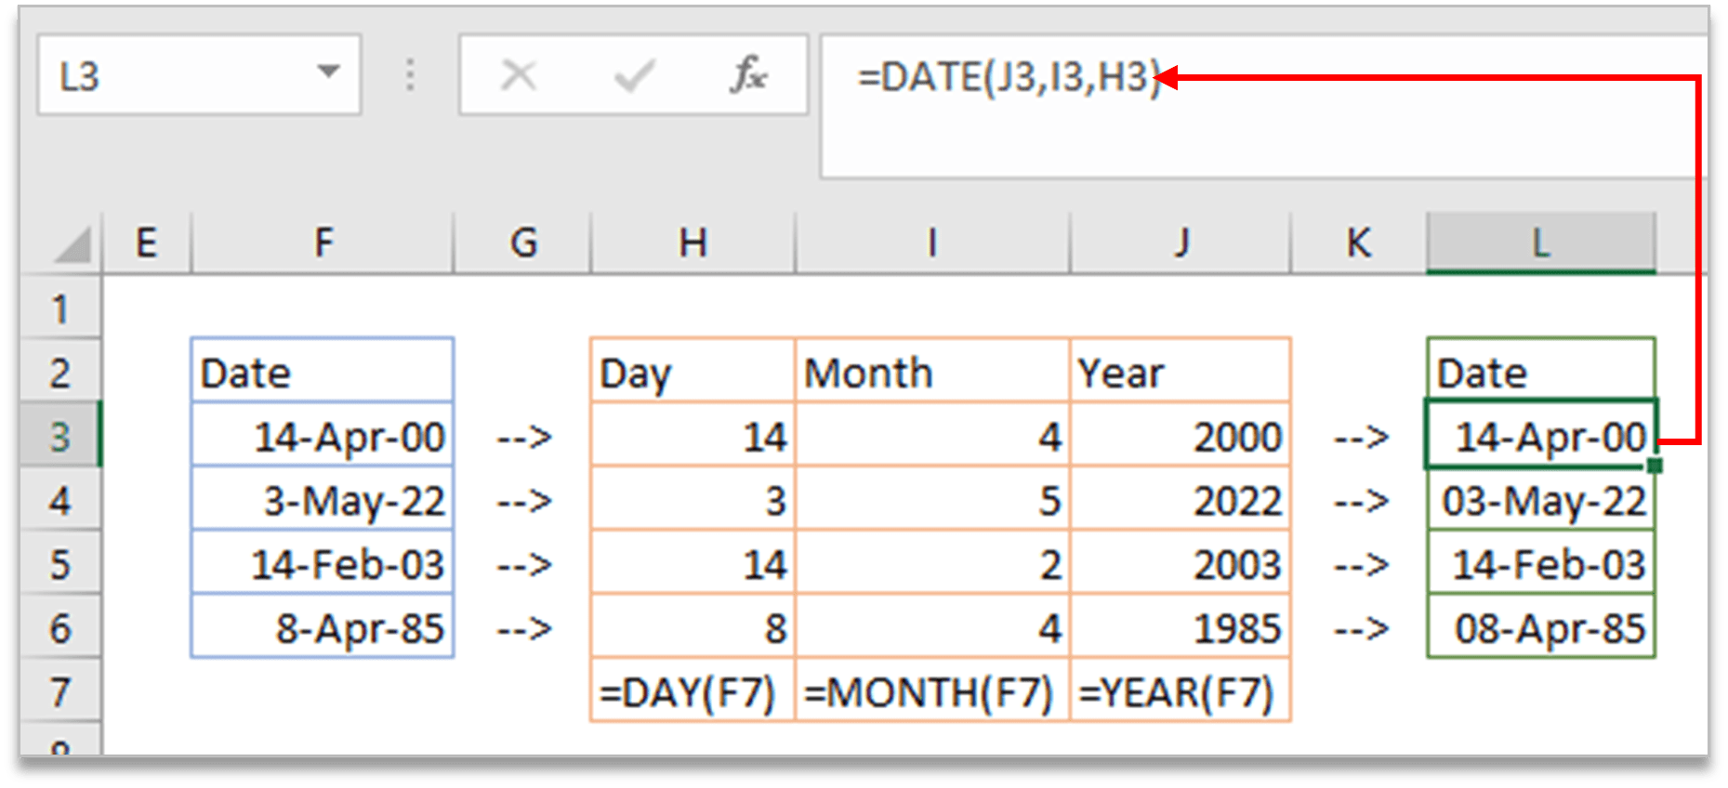Click cell with 03-May-22
Screen dimensions: 1728x788
[1541, 500]
